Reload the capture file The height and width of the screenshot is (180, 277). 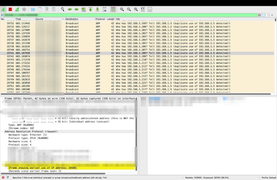pyautogui.click(x=54, y=9)
